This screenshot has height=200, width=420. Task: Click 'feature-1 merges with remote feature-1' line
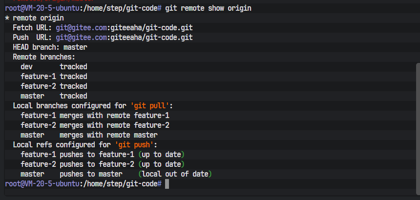pos(95,116)
